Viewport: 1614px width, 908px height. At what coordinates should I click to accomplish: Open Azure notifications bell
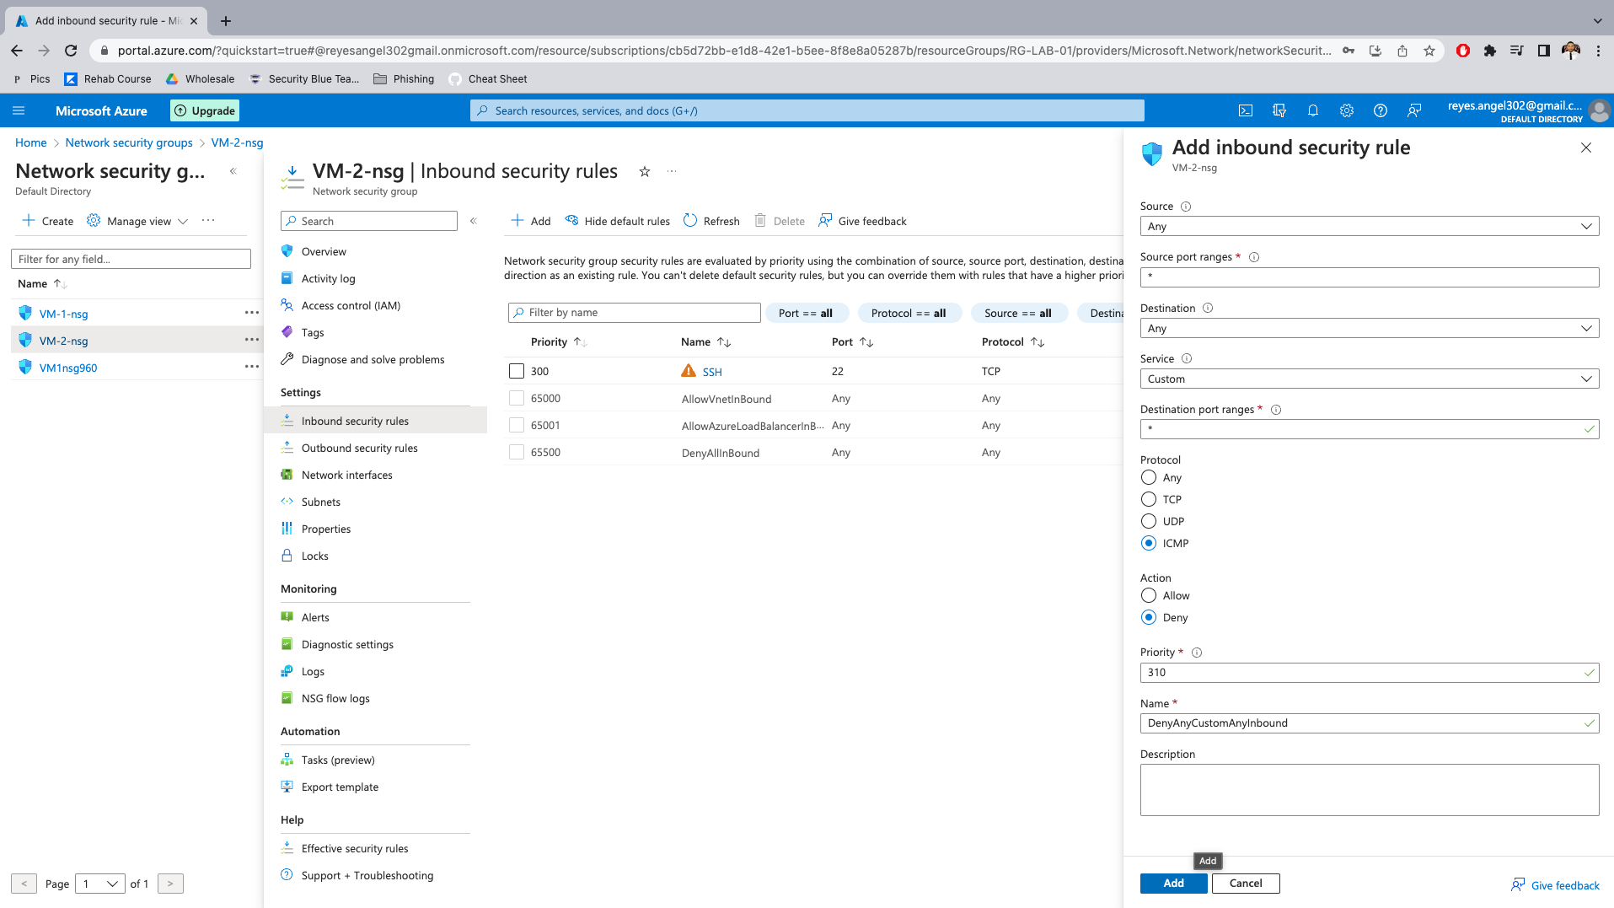[x=1312, y=110]
